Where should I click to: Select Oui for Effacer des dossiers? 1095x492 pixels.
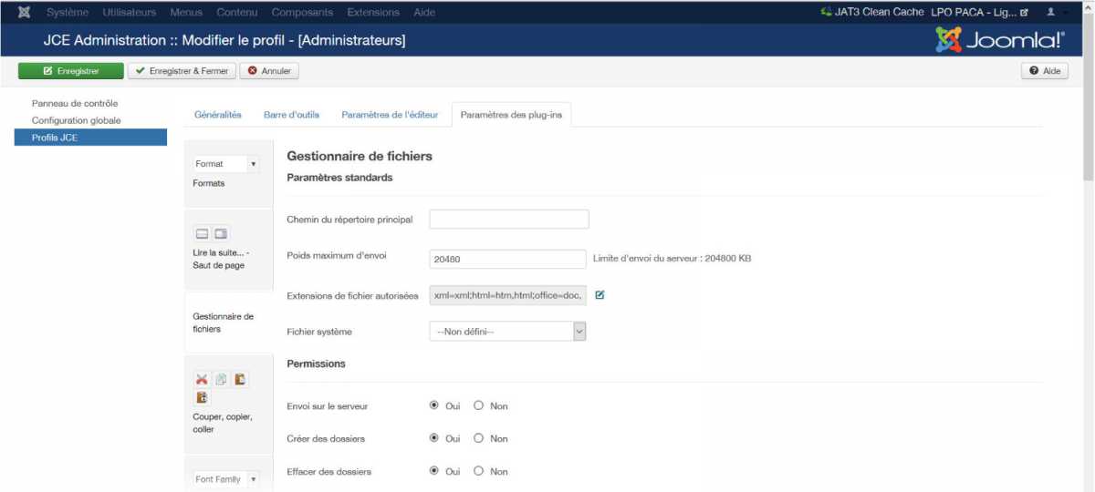(x=434, y=472)
